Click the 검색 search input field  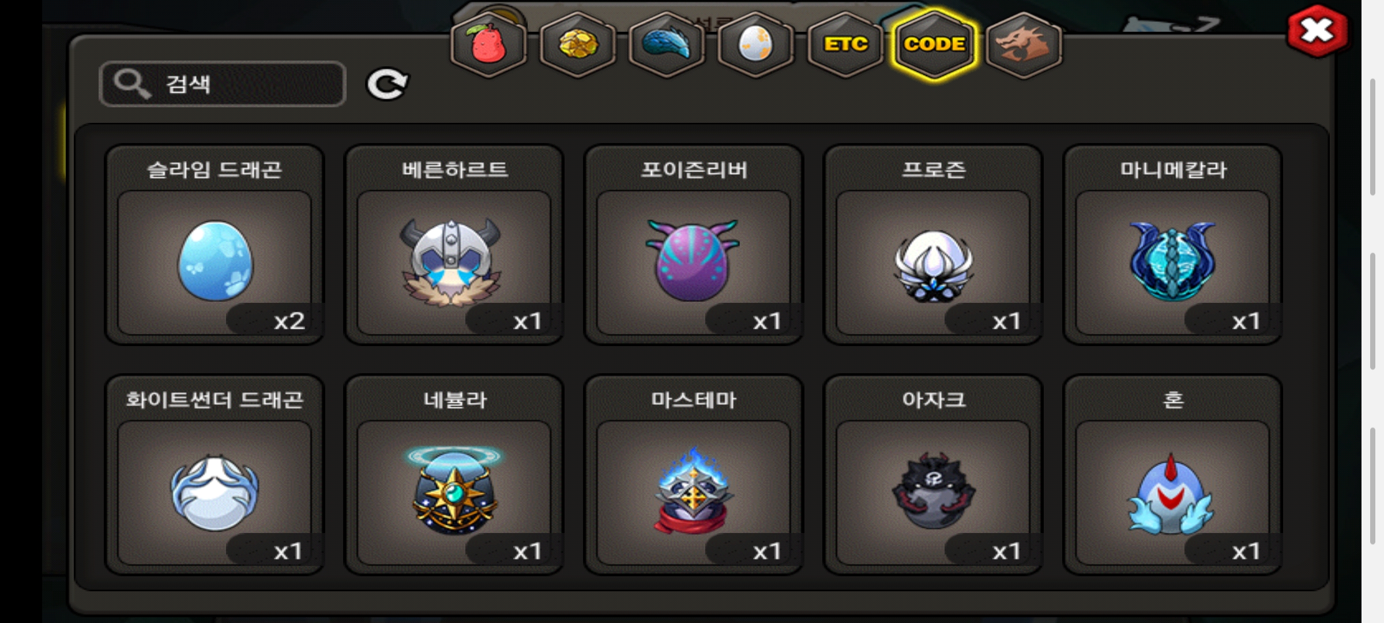point(223,84)
